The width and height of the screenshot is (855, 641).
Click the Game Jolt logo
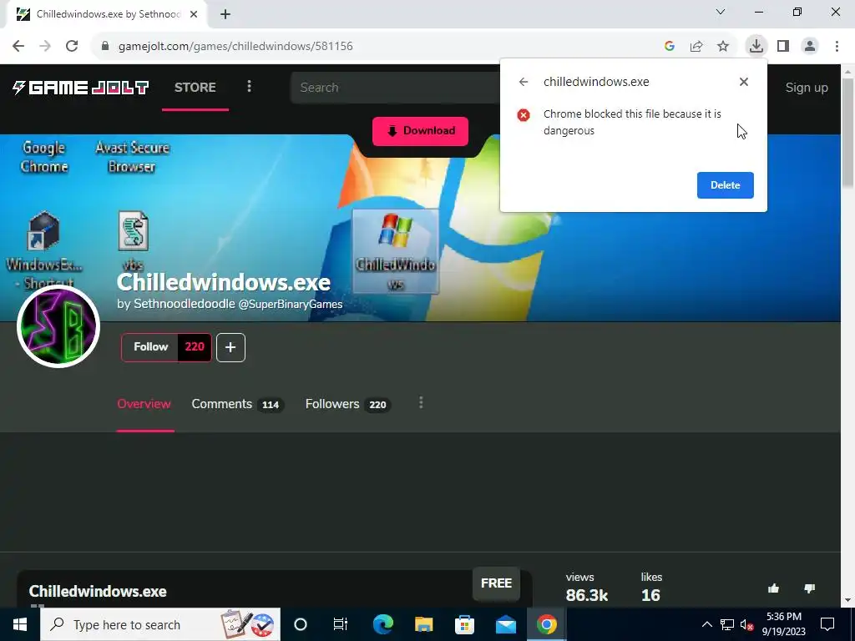coord(81,87)
